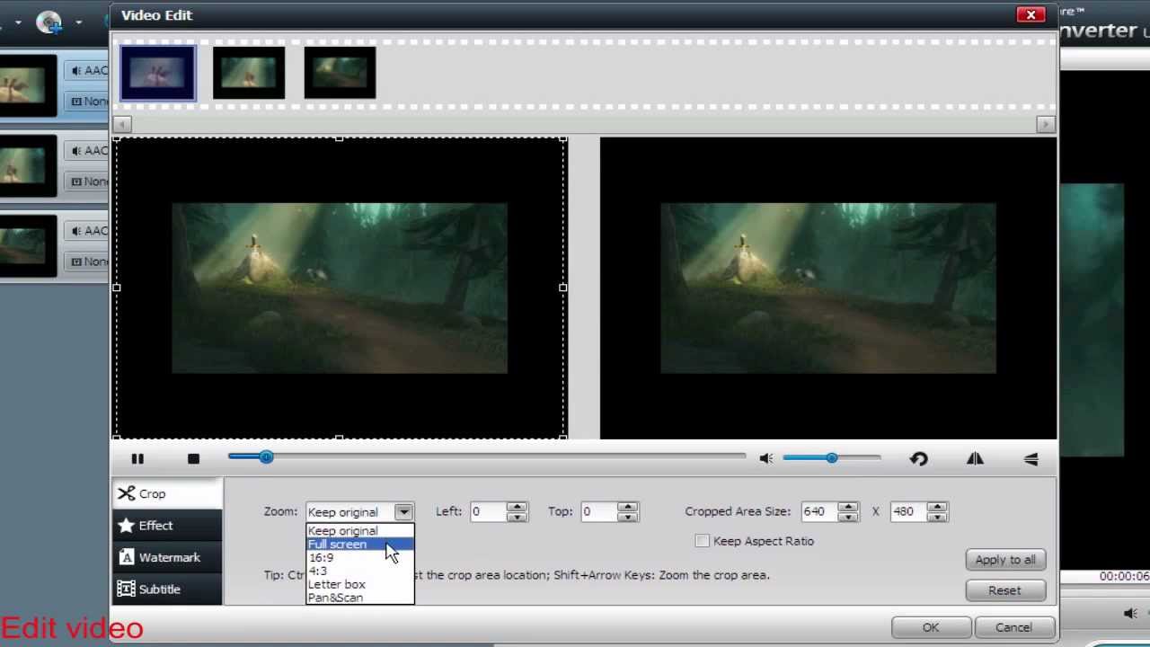Screen dimensions: 1150x647
Task: Close the Video Edit dialog
Action: (x=1031, y=14)
